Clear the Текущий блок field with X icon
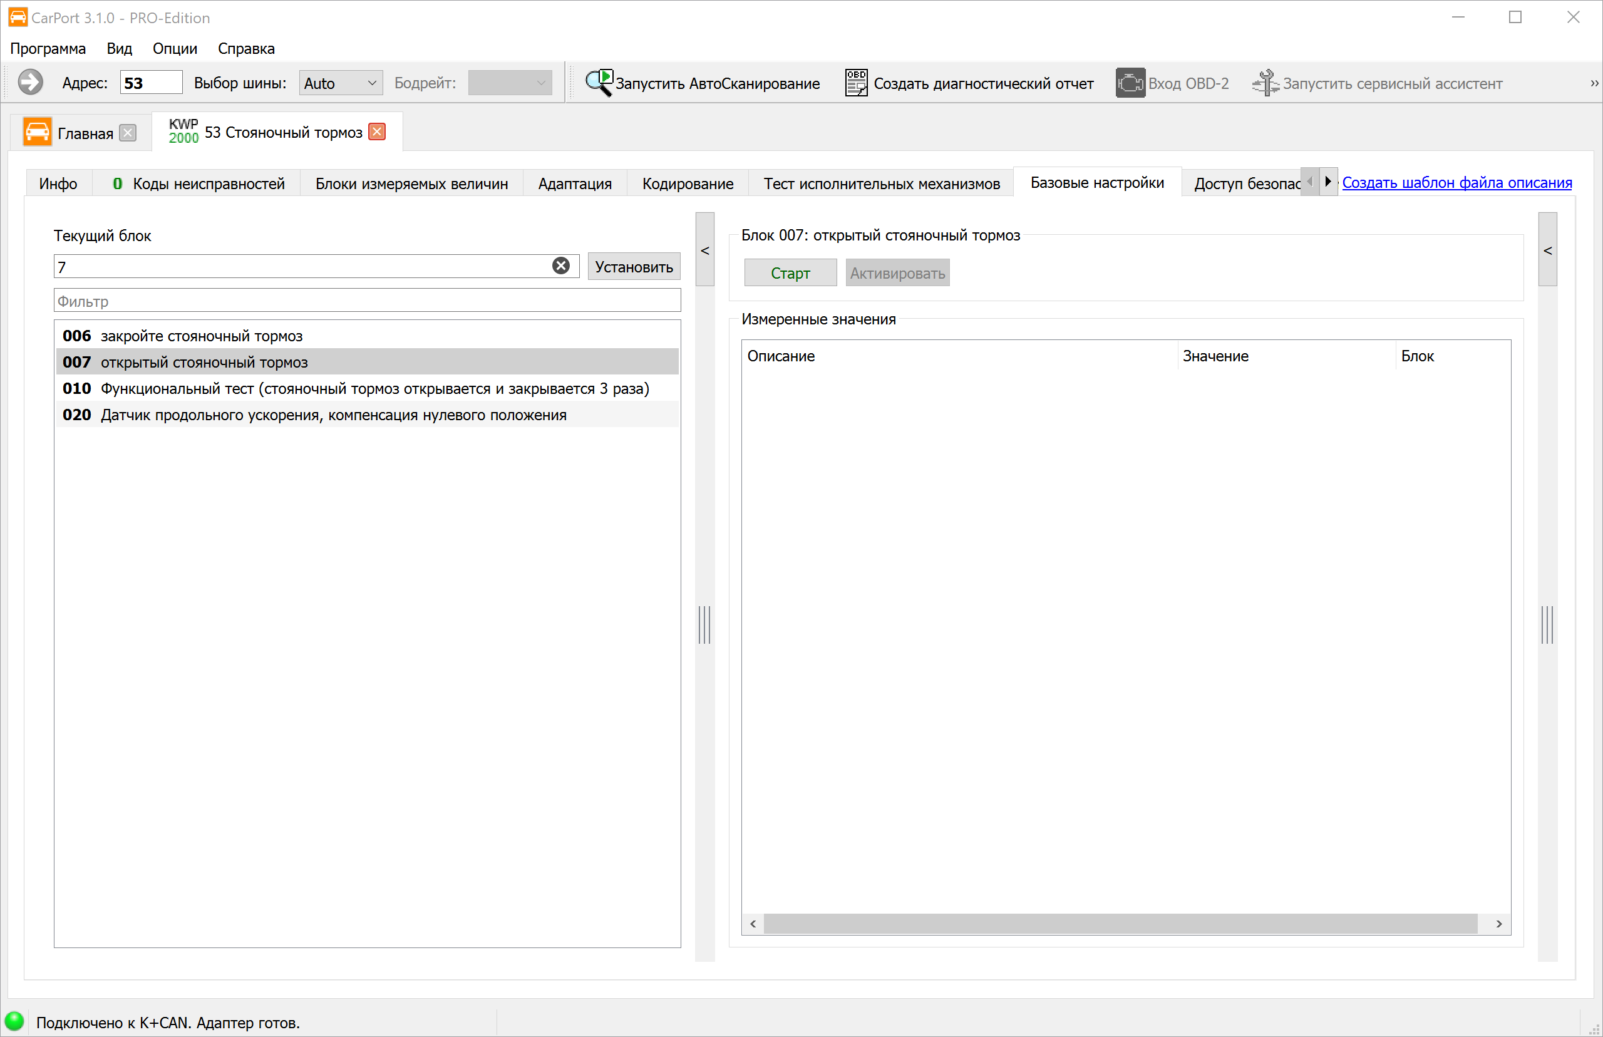1603x1037 pixels. [x=561, y=266]
